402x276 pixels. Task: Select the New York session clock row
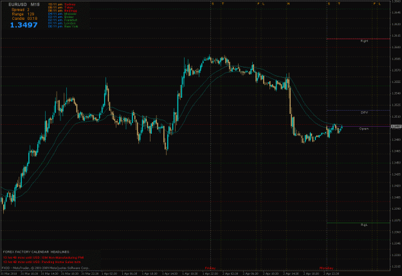click(63, 26)
